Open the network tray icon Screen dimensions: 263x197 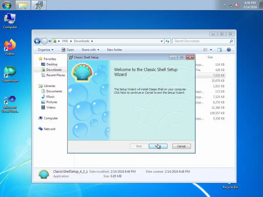(231, 5)
